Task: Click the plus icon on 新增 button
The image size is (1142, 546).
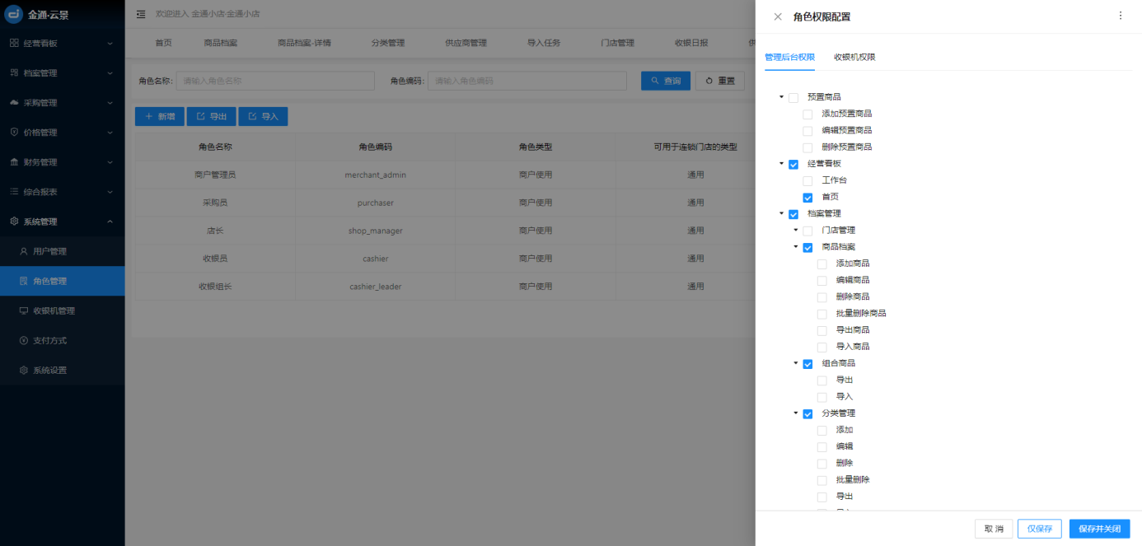Action: (149, 117)
